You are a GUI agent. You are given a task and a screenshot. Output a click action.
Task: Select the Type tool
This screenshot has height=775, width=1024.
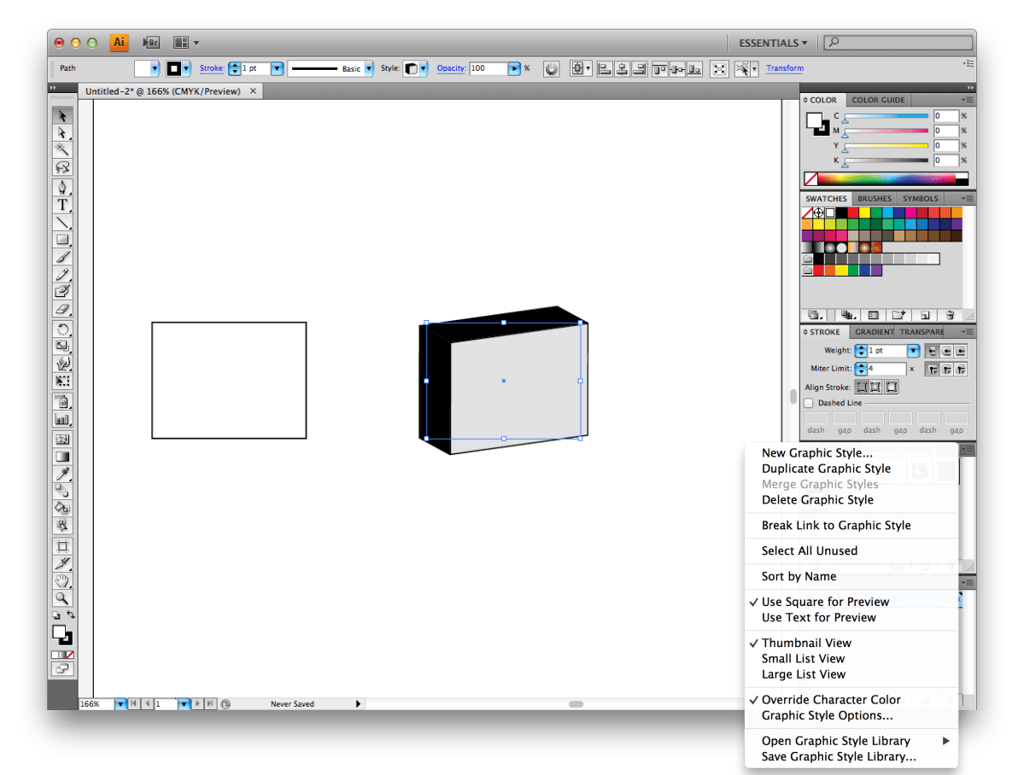pos(62,205)
